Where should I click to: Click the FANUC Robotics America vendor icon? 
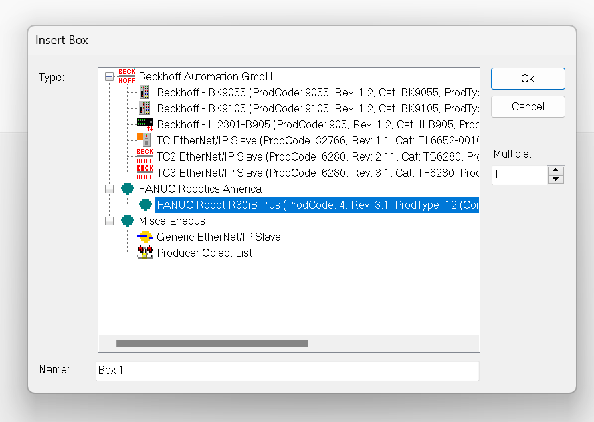[128, 189]
